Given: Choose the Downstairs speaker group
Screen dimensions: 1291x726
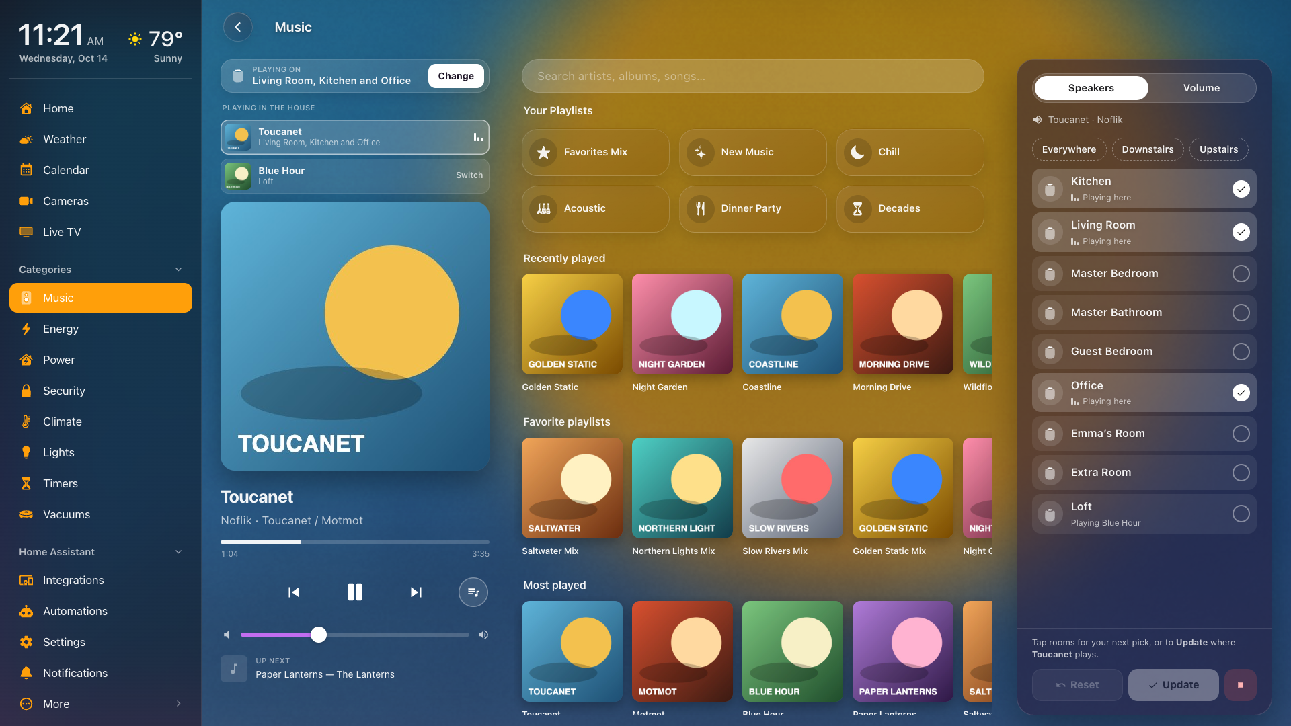Looking at the screenshot, I should [1147, 149].
